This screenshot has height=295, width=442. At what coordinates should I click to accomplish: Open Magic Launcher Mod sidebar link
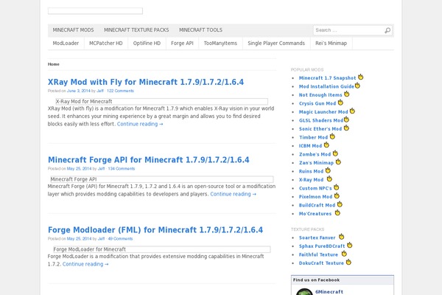point(323,112)
